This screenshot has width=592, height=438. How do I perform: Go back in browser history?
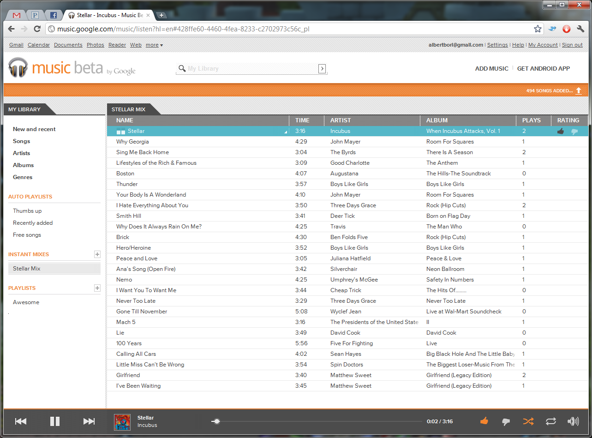tap(12, 29)
